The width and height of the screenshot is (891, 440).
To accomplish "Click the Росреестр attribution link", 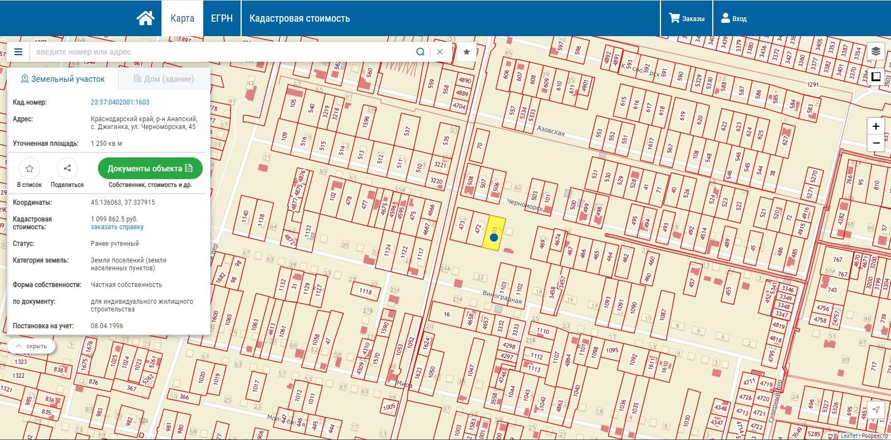I will [875, 436].
